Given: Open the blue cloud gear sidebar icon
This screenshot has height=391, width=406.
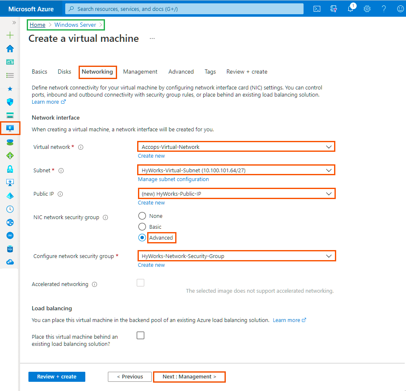Looking at the screenshot, I should click(x=10, y=262).
